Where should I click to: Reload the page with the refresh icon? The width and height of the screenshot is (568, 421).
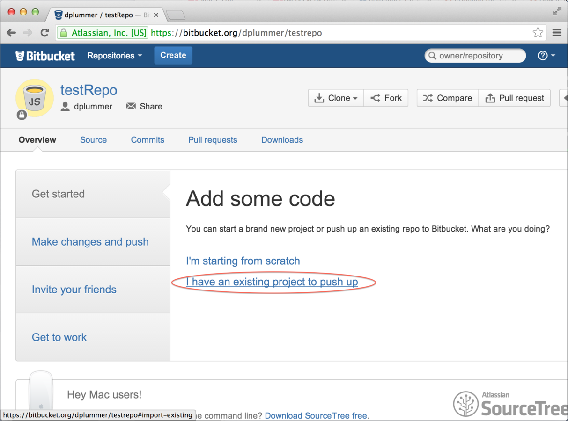tap(45, 33)
